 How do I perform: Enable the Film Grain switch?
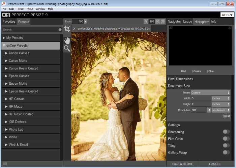click(226, 139)
